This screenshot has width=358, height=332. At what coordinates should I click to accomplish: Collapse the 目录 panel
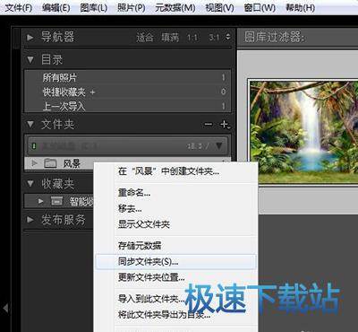(30, 59)
